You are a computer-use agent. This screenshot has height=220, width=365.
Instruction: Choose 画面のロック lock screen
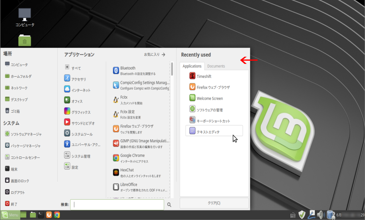tap(17, 180)
